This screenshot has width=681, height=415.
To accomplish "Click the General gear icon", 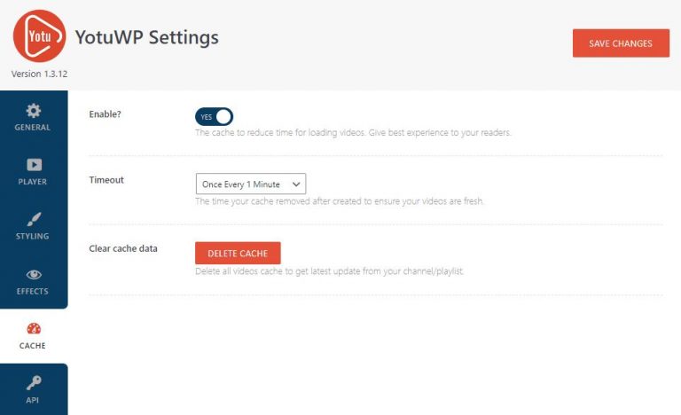I will point(33,111).
